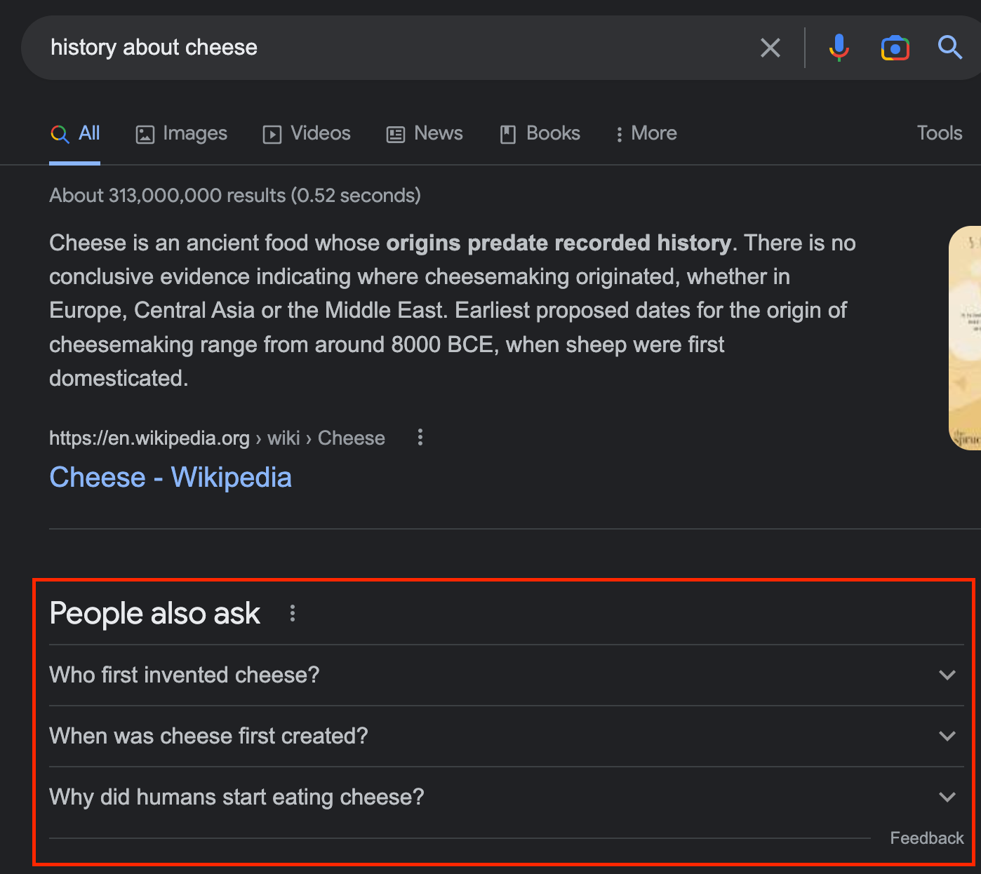
Task: Open the More search categories menu
Action: pyautogui.click(x=646, y=133)
